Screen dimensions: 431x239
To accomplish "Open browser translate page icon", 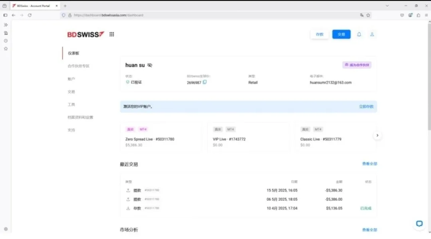I will [362, 15].
